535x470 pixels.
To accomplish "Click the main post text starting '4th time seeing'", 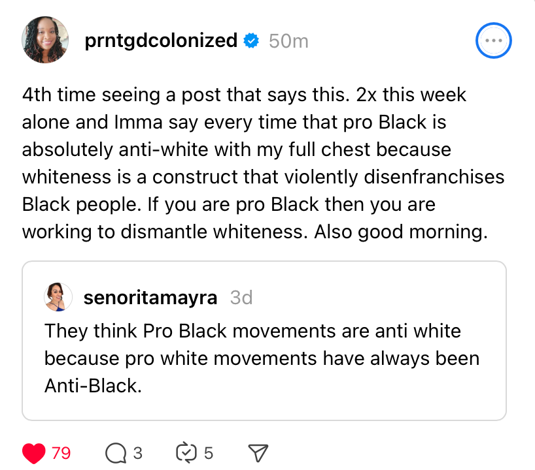I will (263, 163).
